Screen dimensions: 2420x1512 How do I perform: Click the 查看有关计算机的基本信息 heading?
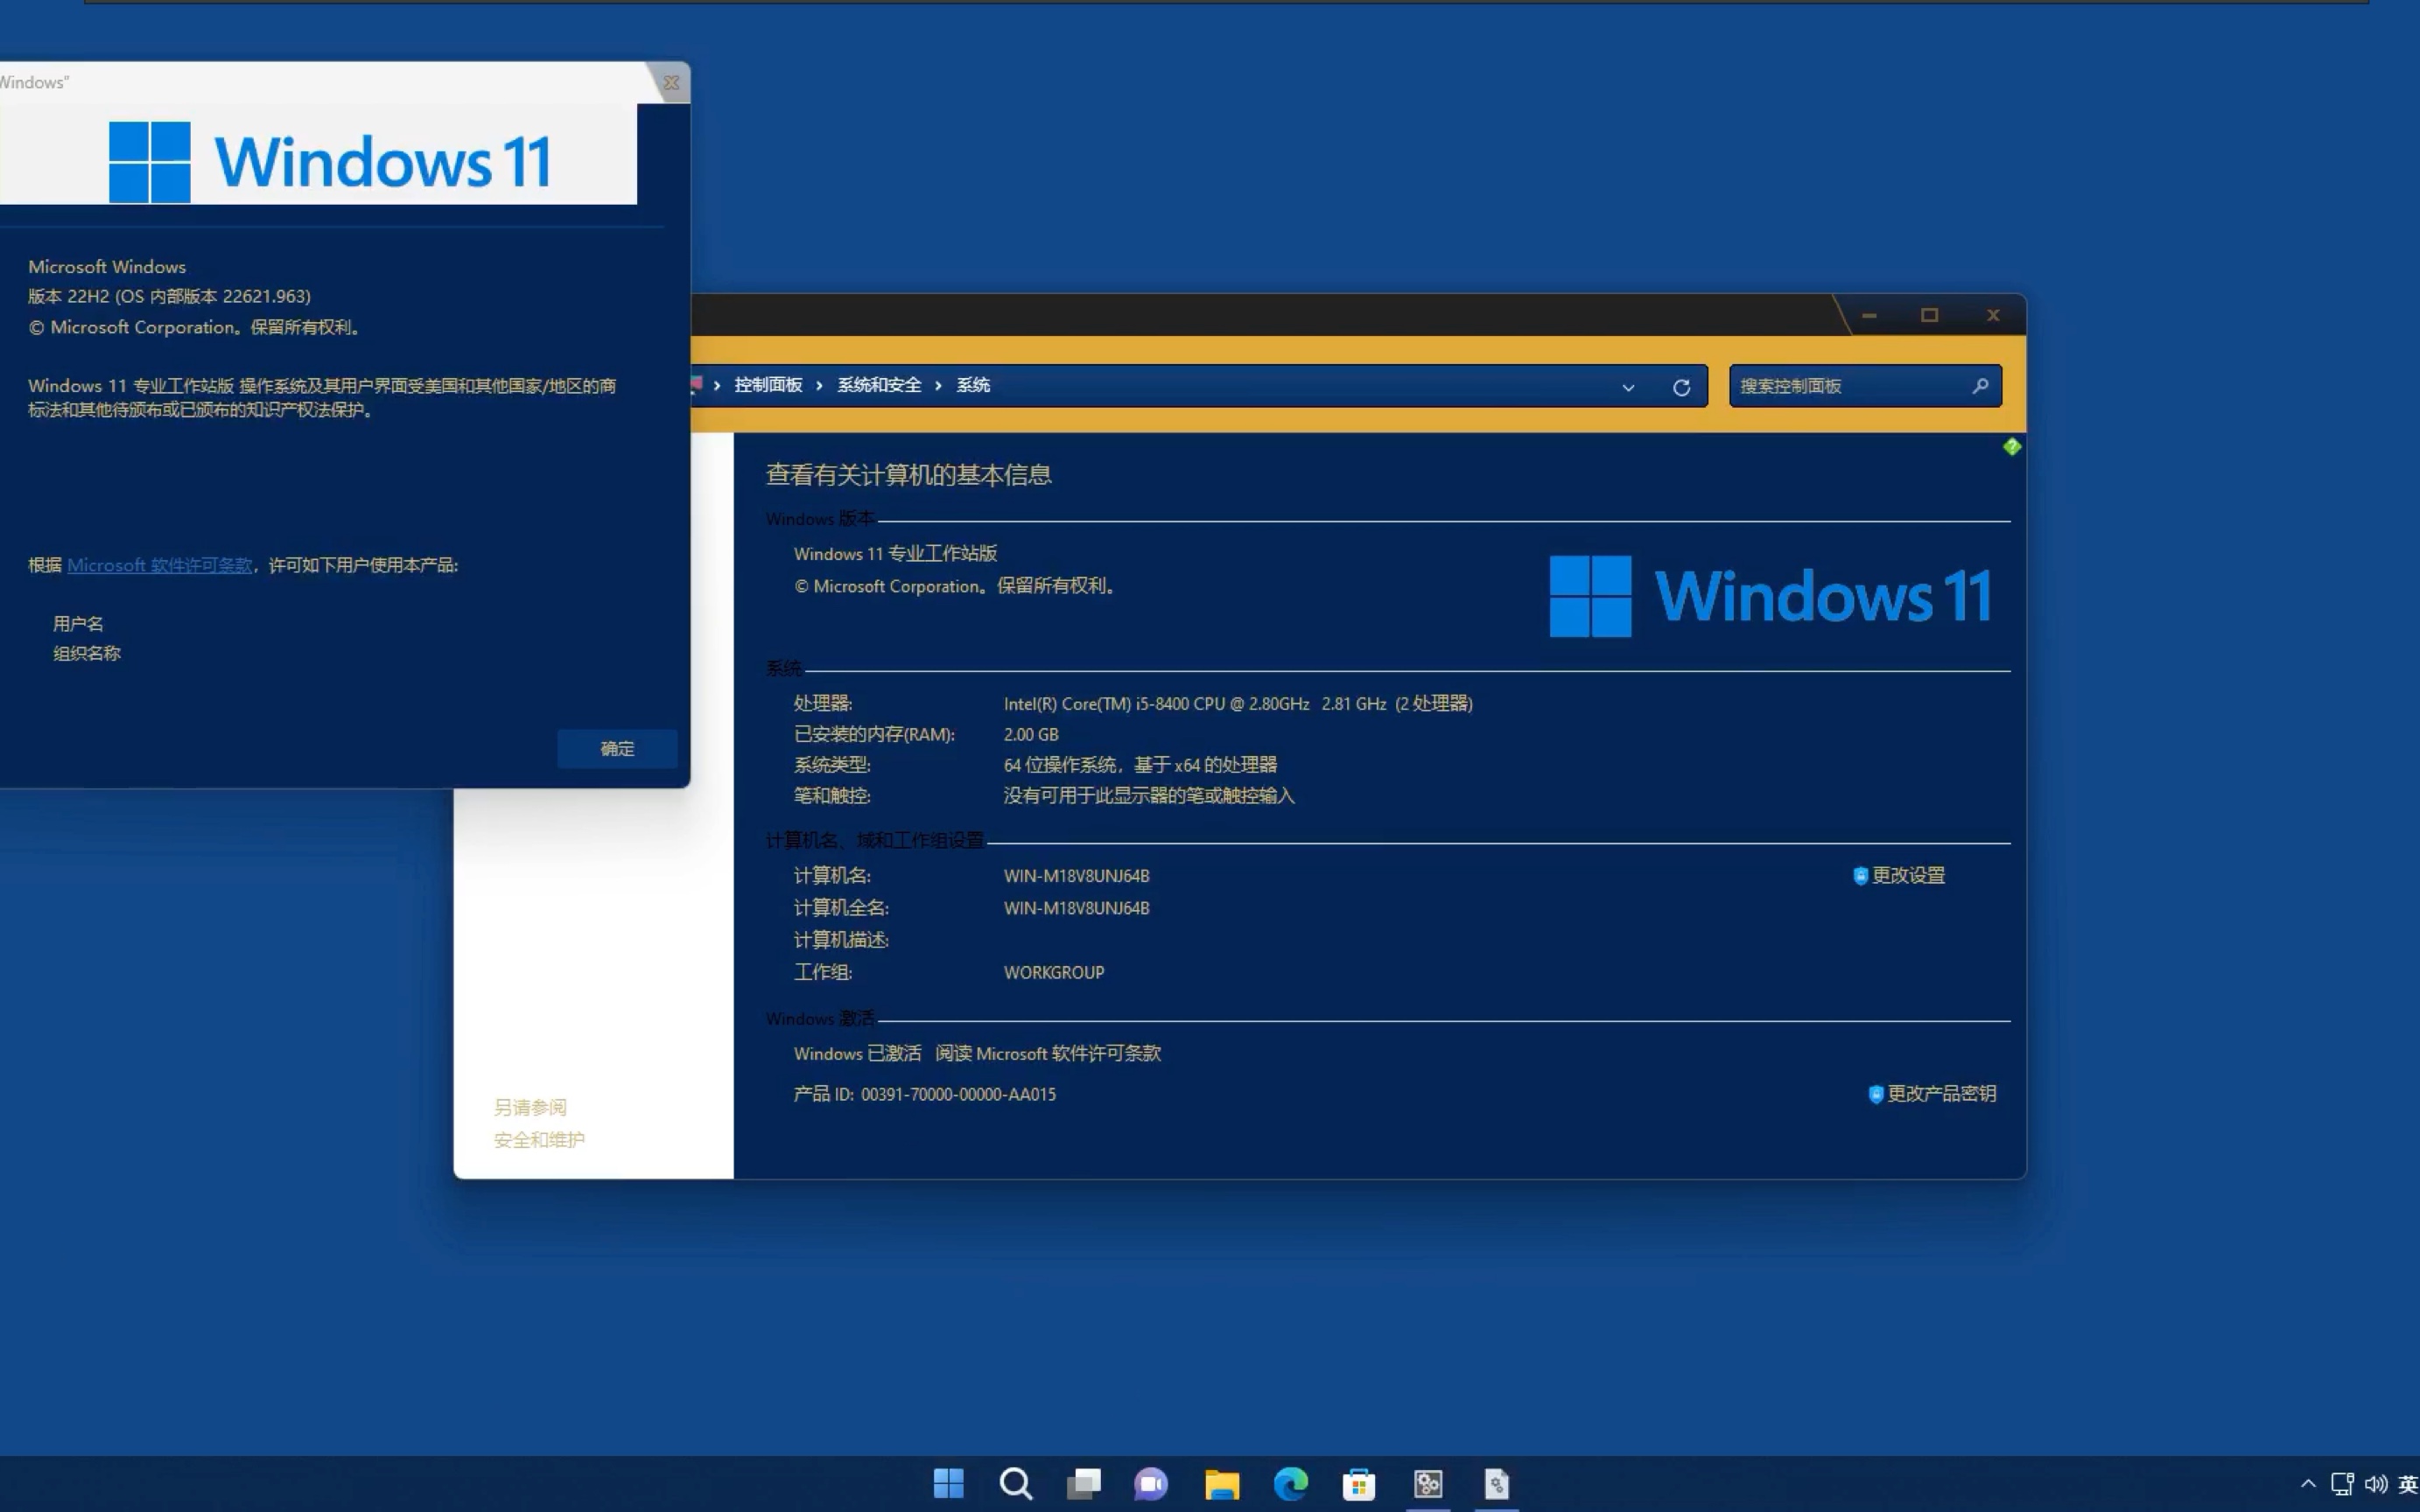[908, 474]
